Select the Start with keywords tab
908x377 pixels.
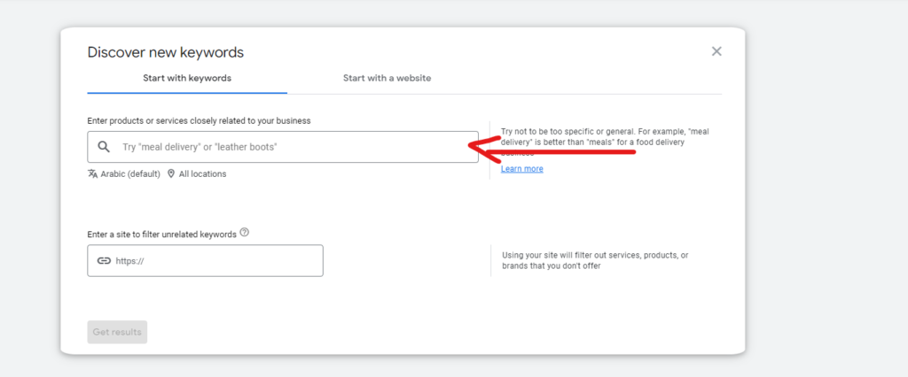tap(187, 78)
